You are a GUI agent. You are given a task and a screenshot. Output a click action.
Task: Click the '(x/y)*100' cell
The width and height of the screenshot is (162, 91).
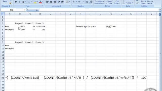click(111, 27)
